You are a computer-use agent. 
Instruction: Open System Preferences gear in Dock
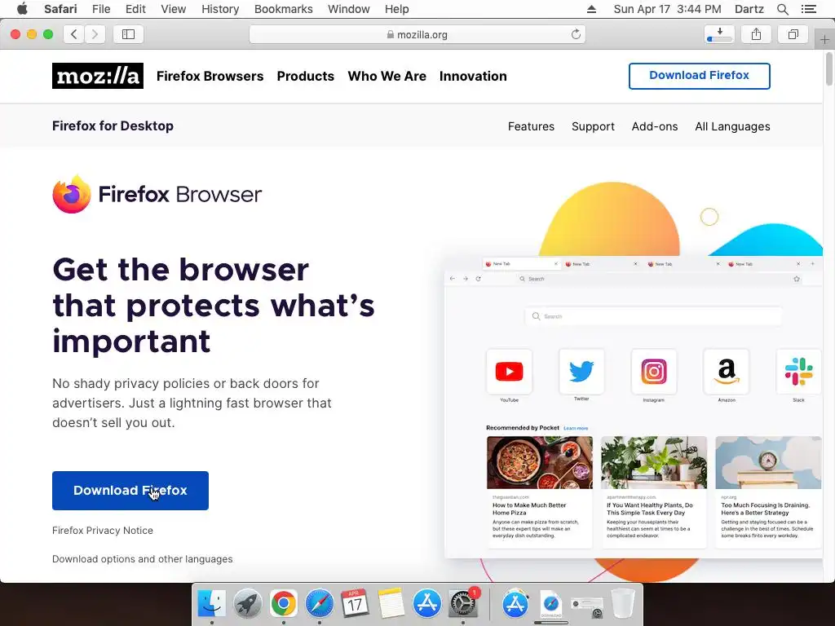[463, 604]
